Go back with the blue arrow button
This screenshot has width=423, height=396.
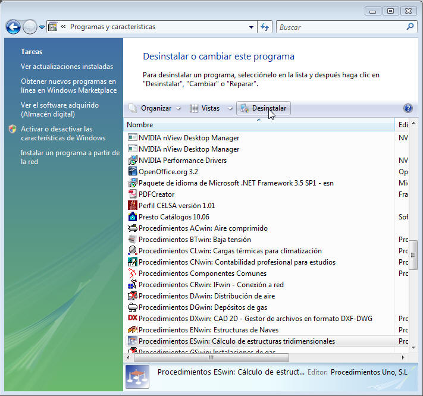coord(13,27)
